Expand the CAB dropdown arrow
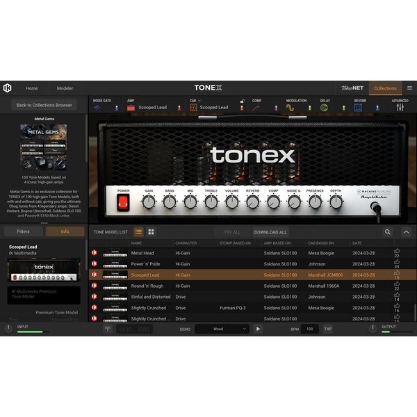 [199, 101]
